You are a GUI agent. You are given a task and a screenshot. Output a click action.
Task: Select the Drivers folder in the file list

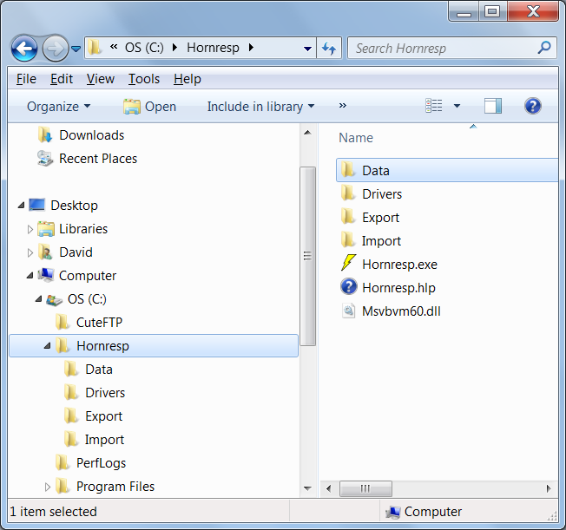(x=382, y=194)
